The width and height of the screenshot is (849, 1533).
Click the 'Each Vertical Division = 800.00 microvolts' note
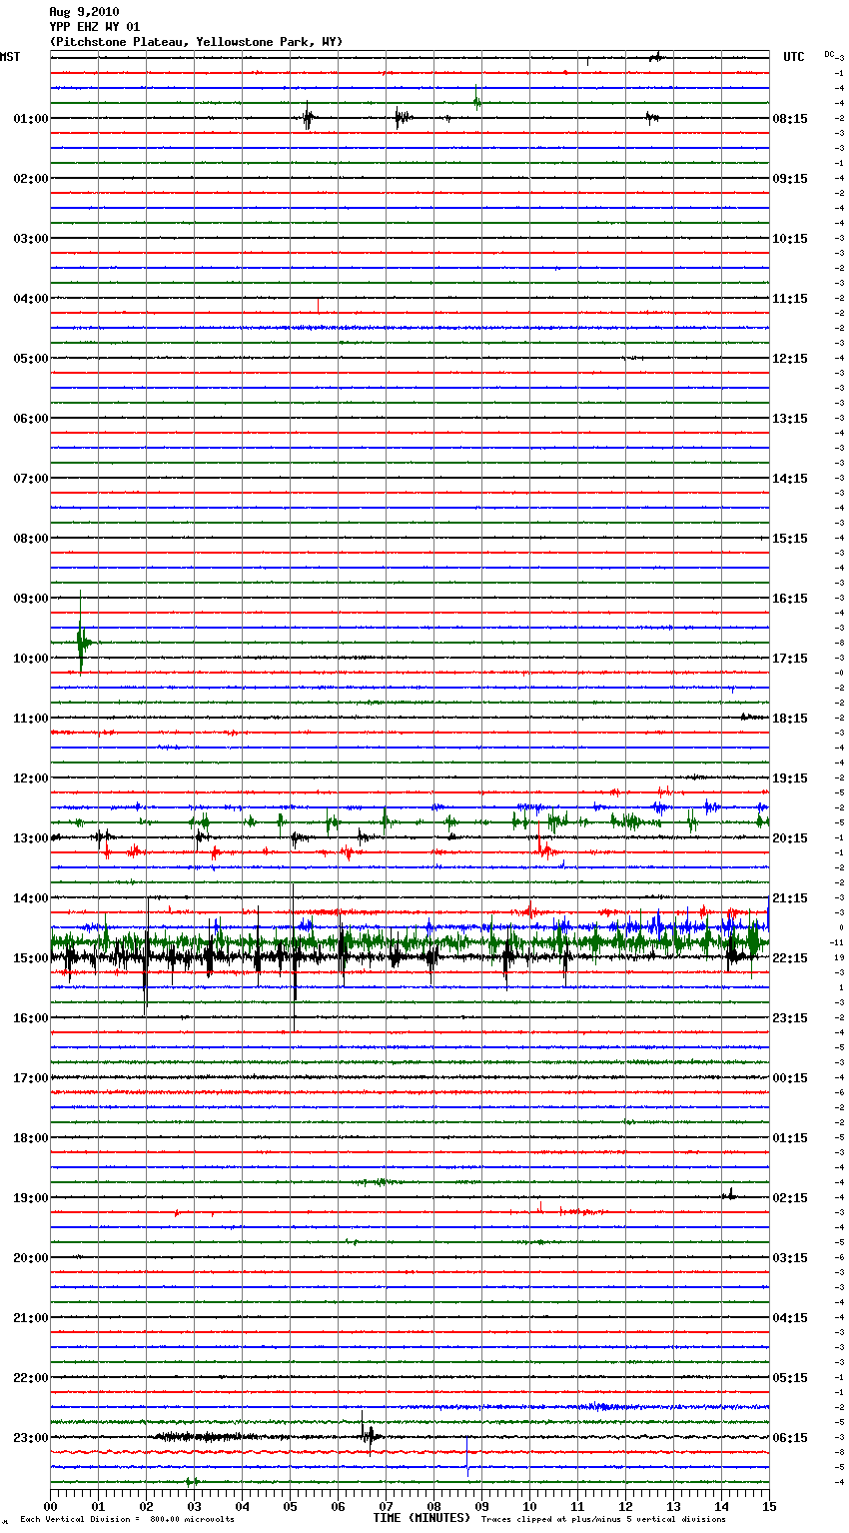coord(127,1519)
